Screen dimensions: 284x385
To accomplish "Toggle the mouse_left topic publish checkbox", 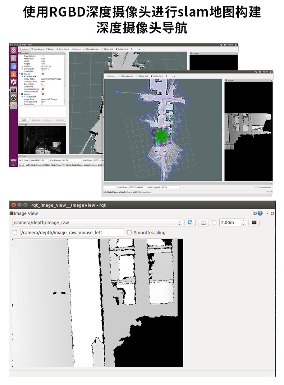I will (15, 232).
